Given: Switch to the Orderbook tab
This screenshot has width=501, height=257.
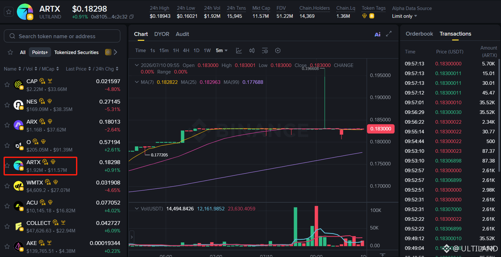Looking at the screenshot, I should (419, 34).
